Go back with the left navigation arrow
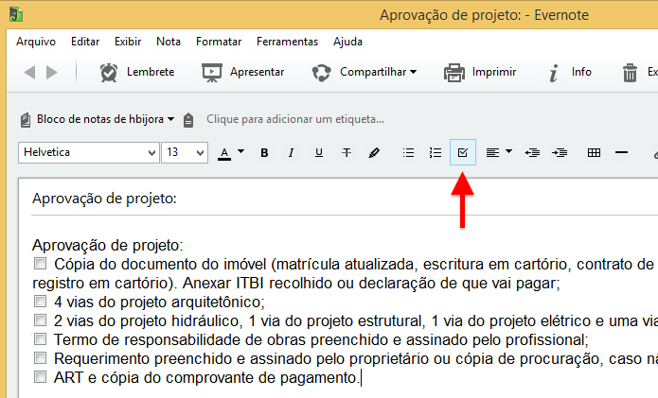 [29, 72]
